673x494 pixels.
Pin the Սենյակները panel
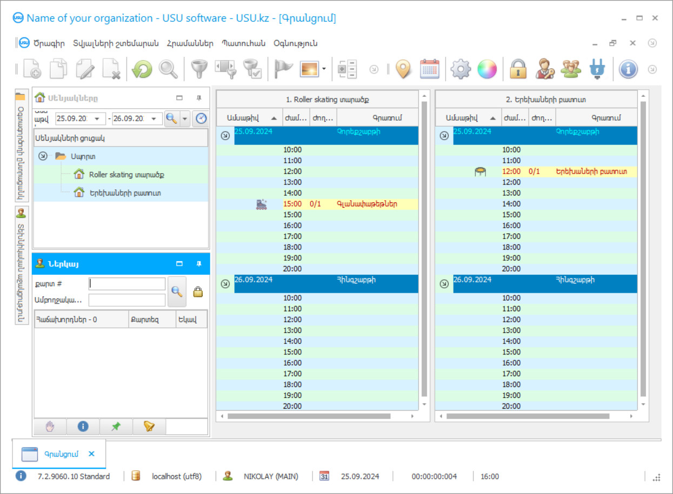(x=199, y=98)
